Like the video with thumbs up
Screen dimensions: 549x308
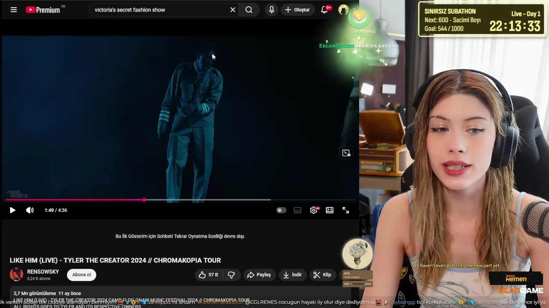[x=208, y=275]
